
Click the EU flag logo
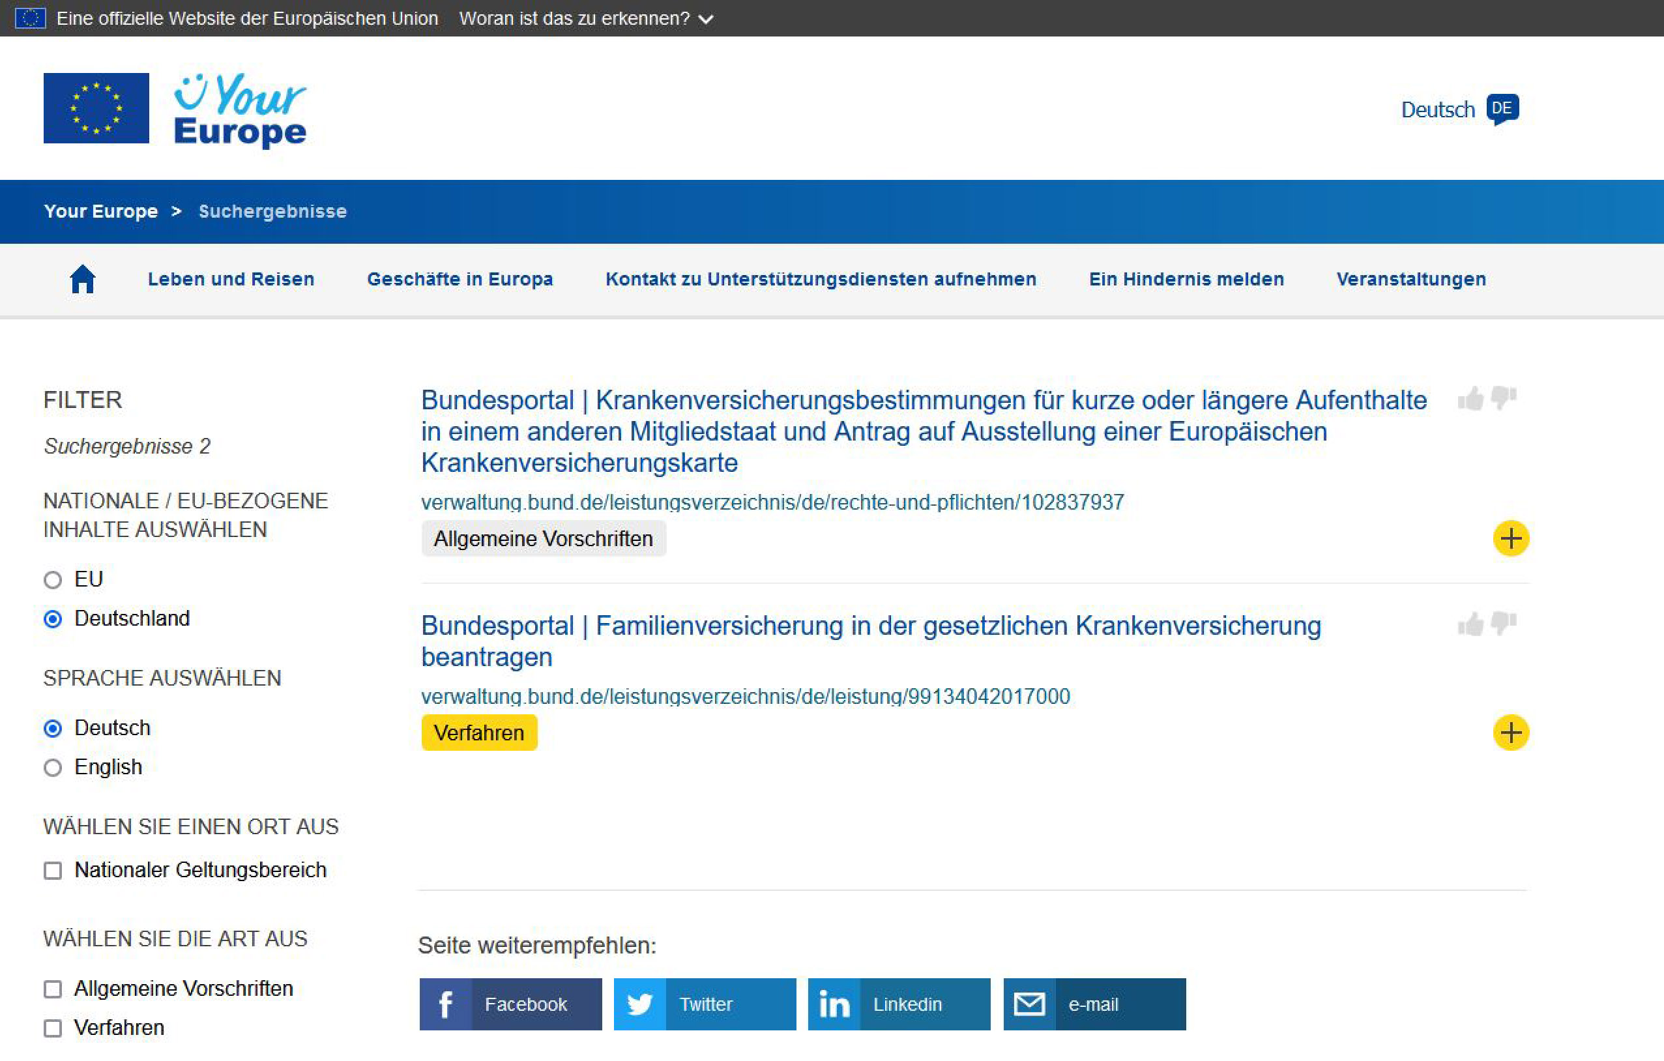(x=96, y=108)
